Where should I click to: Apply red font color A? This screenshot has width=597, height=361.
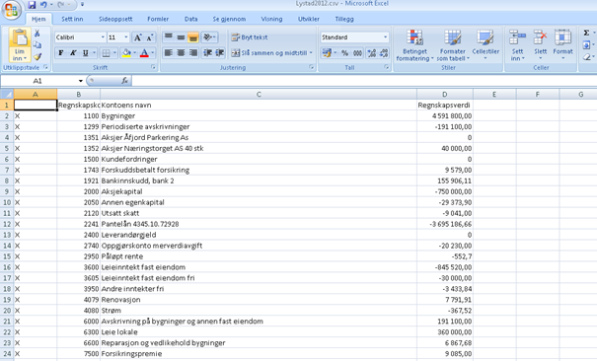(x=144, y=53)
